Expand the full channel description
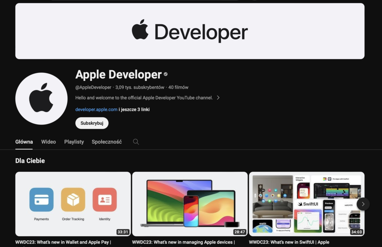This screenshot has height=247, width=382. [218, 97]
